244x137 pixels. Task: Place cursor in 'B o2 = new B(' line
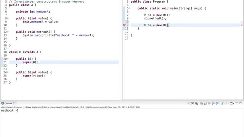156,25
